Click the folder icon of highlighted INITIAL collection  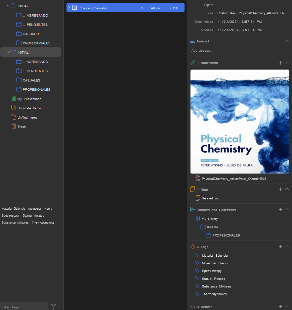coord(14,52)
